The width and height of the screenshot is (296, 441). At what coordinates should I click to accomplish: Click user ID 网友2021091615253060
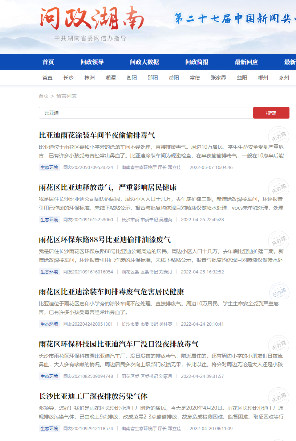pyautogui.click(x=88, y=220)
